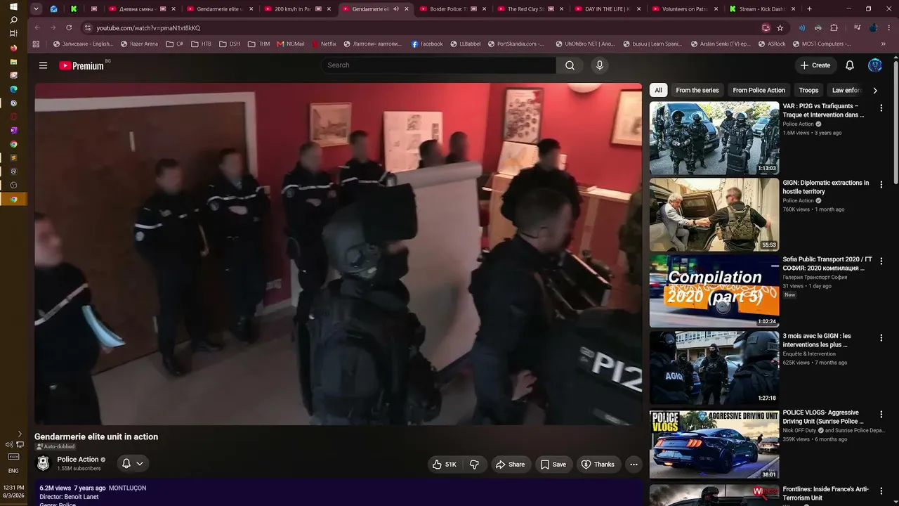This screenshot has height=506, width=899.
Task: Open the tab search dropdown arrow
Action: pos(37,9)
